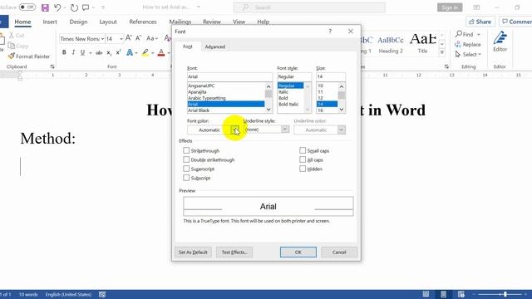Enable the Strikethrough checkbox
Image resolution: width=532 pixels, height=299 pixels.
pos(186,150)
